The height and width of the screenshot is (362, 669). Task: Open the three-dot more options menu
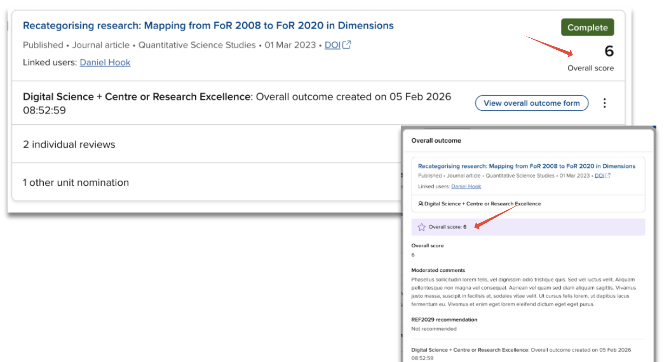[x=605, y=103]
